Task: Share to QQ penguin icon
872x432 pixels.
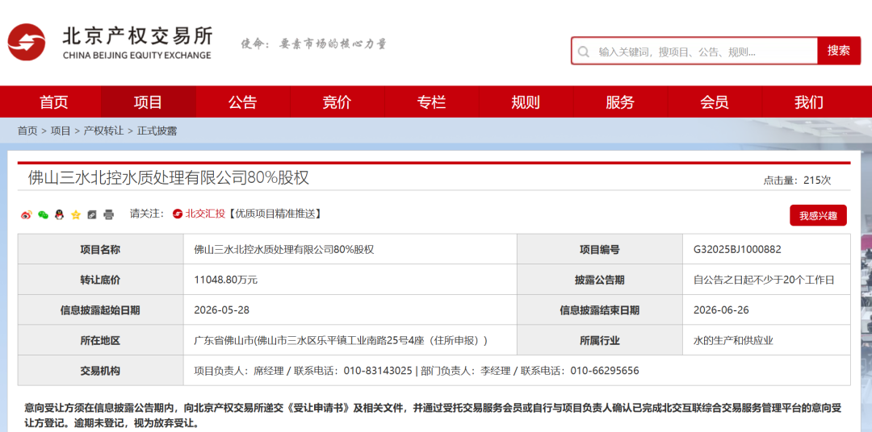Action: tap(59, 214)
